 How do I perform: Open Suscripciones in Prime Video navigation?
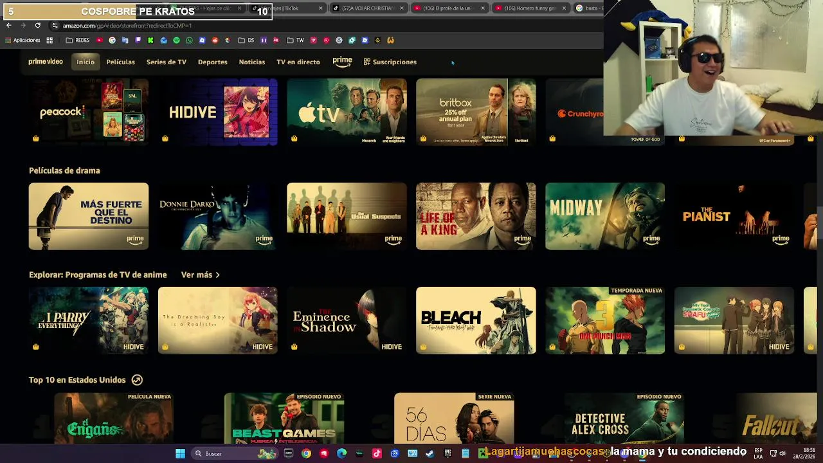click(x=390, y=62)
